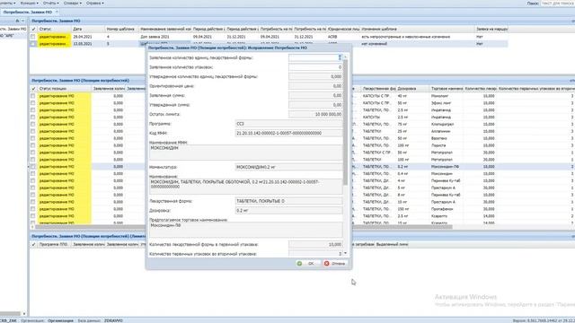Click the Дозировка column header

tap(412, 89)
